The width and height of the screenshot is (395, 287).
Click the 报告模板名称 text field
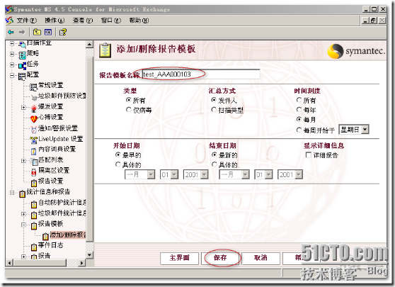(201, 74)
